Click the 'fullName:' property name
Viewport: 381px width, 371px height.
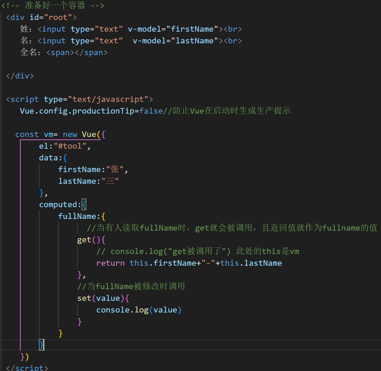79,216
